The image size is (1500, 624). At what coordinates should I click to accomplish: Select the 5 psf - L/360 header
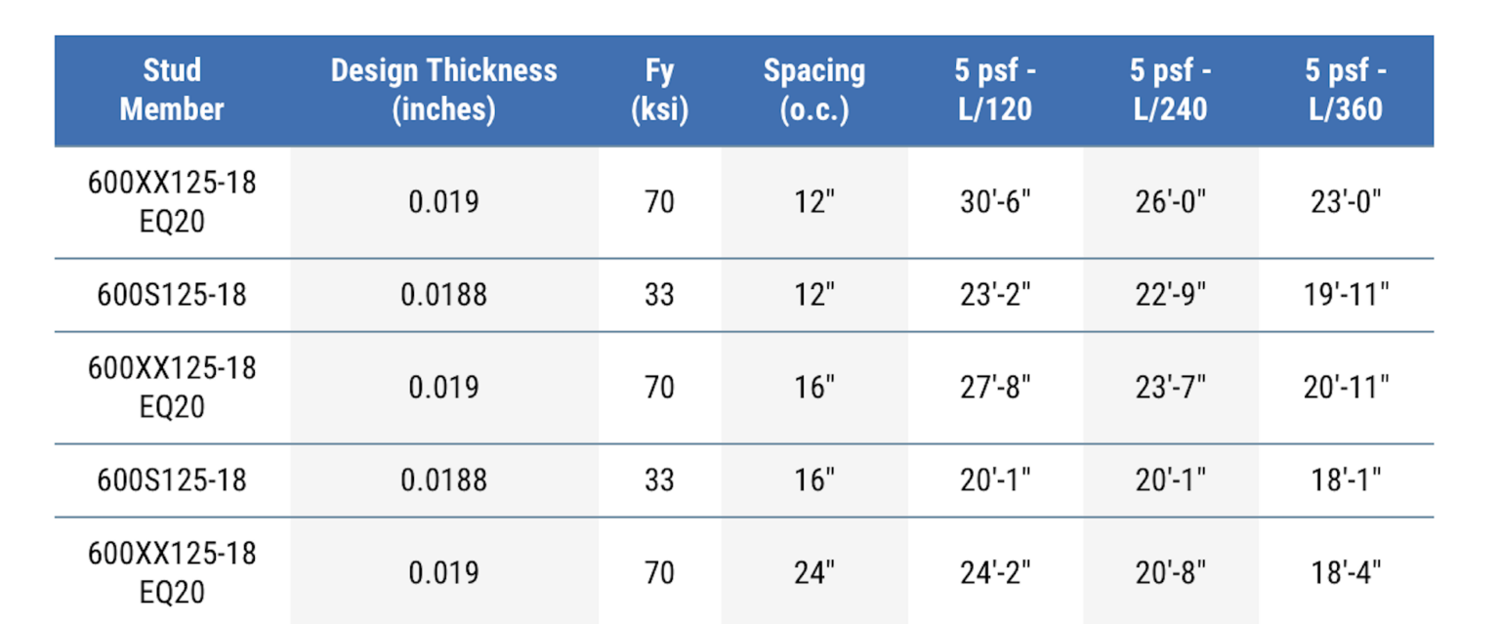point(1346,90)
